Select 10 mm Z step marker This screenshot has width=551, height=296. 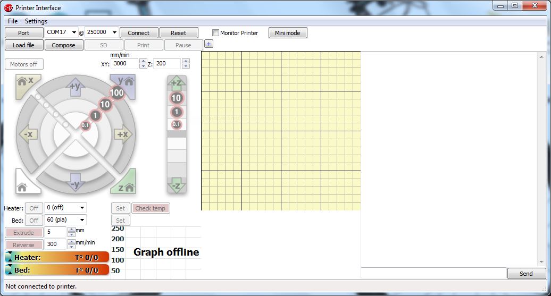(177, 98)
